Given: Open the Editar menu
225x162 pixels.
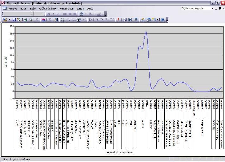Looking at the screenshot, I should click(x=23, y=9).
